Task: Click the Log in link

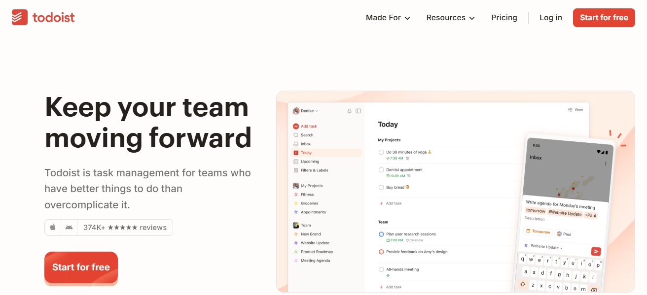Action: pos(551,18)
